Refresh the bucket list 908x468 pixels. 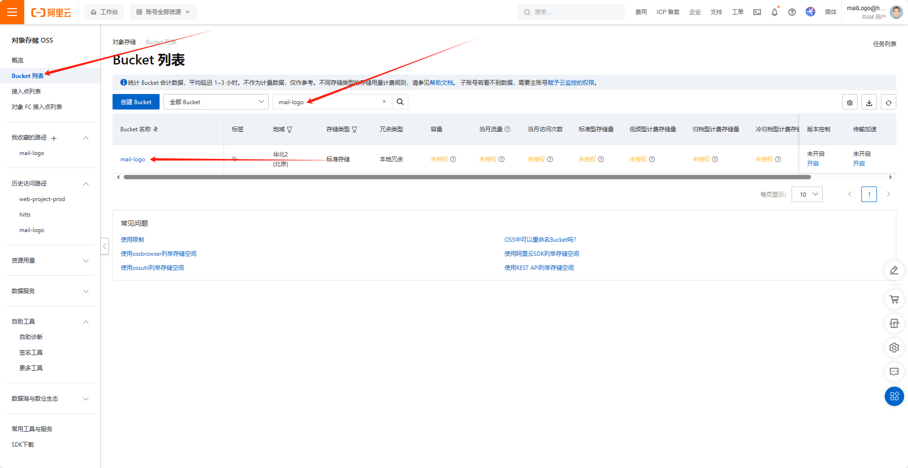point(888,102)
